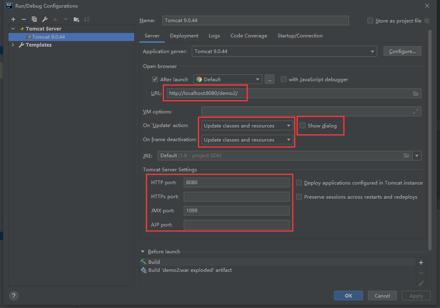Click the HTTP port field
This screenshot has height=308, width=440.
pos(237,183)
